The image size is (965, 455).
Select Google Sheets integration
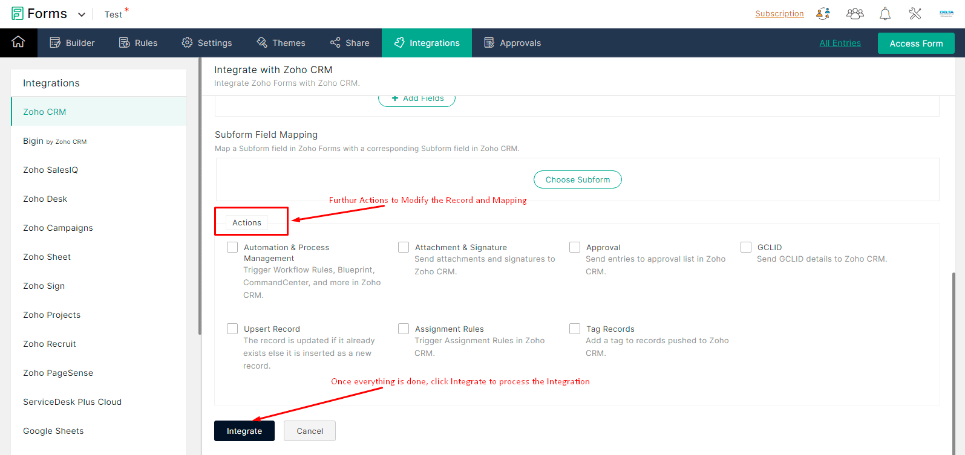(99, 431)
